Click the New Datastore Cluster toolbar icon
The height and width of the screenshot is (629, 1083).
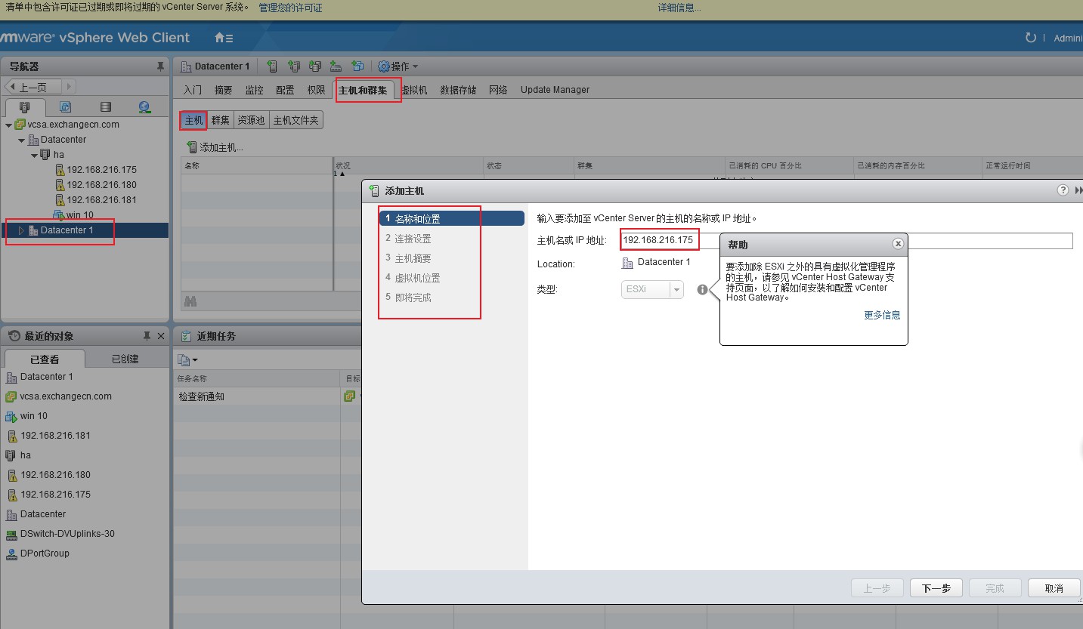[x=315, y=66]
